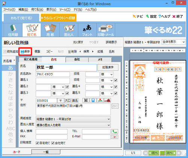The height and width of the screenshot is (158, 188).
Task: Jump to first record in preview navigation
Action: 146,153
